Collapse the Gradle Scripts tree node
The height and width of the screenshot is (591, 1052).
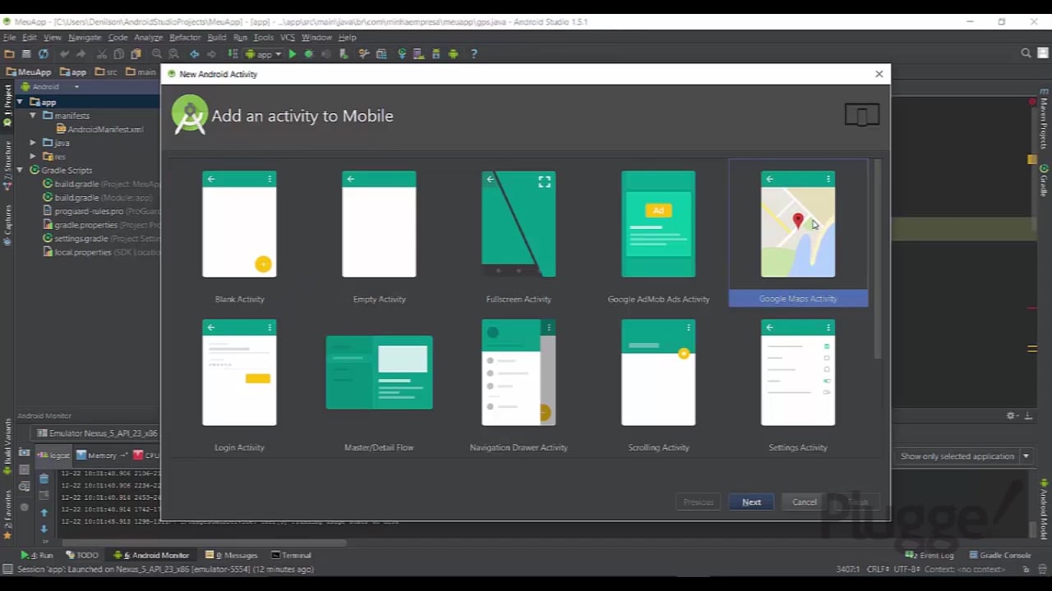(20, 170)
